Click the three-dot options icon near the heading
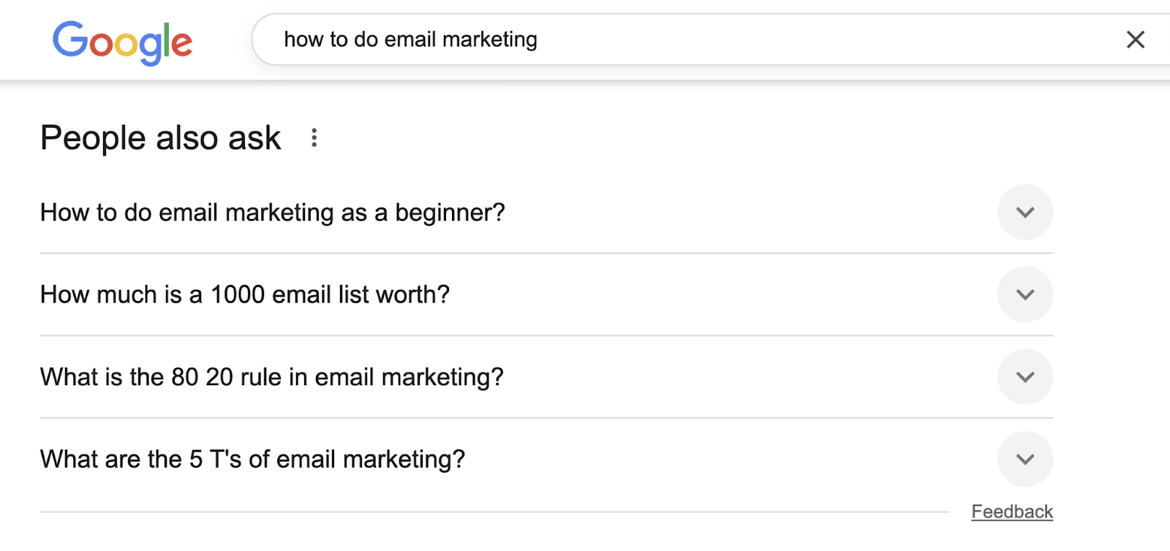Viewport: 1170px width, 551px height. point(313,138)
